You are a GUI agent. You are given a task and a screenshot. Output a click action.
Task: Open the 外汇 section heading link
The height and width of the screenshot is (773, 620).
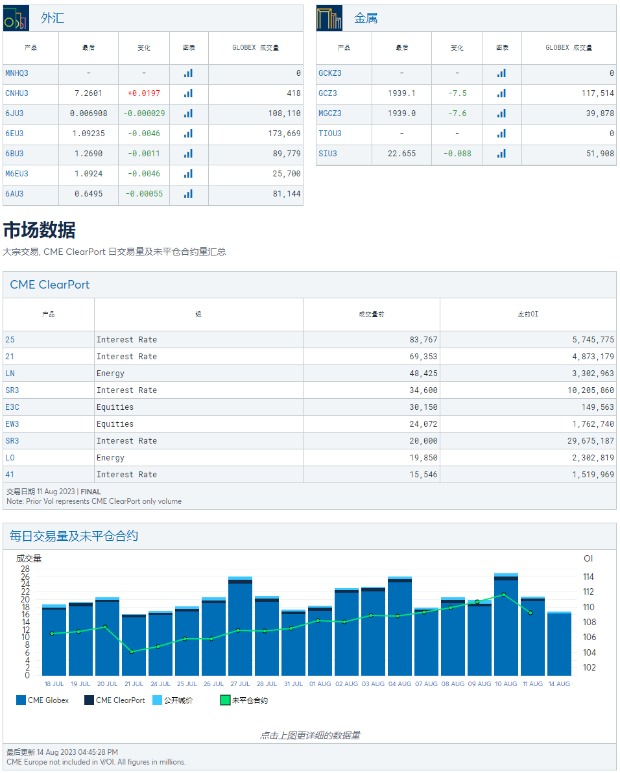[53, 18]
